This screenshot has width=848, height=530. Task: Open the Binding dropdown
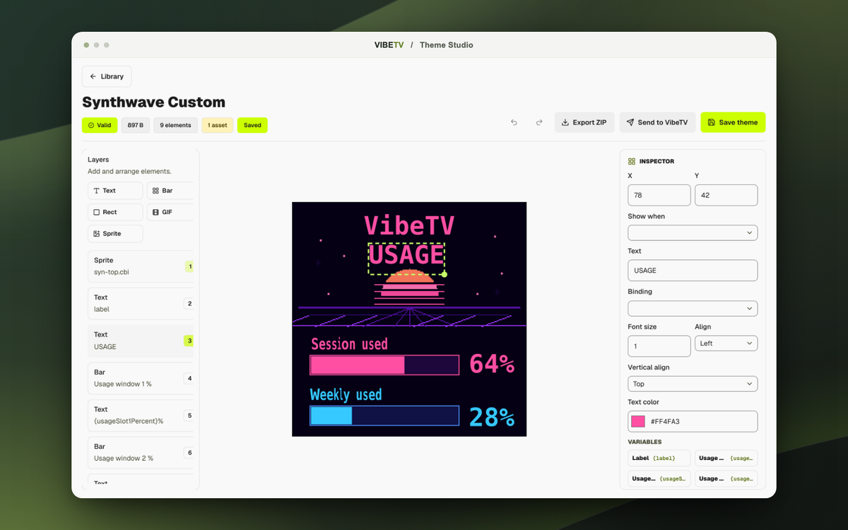point(693,308)
